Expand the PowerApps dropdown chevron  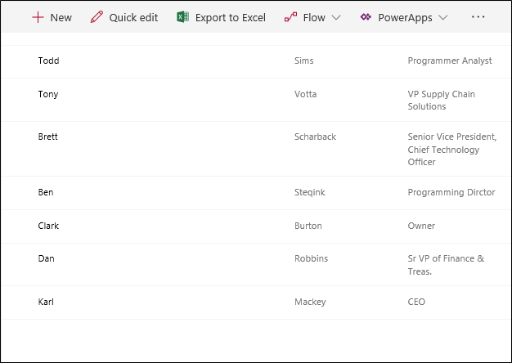point(442,17)
